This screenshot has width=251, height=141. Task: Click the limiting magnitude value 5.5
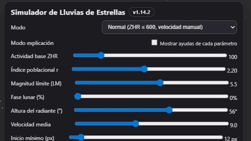click(233, 84)
